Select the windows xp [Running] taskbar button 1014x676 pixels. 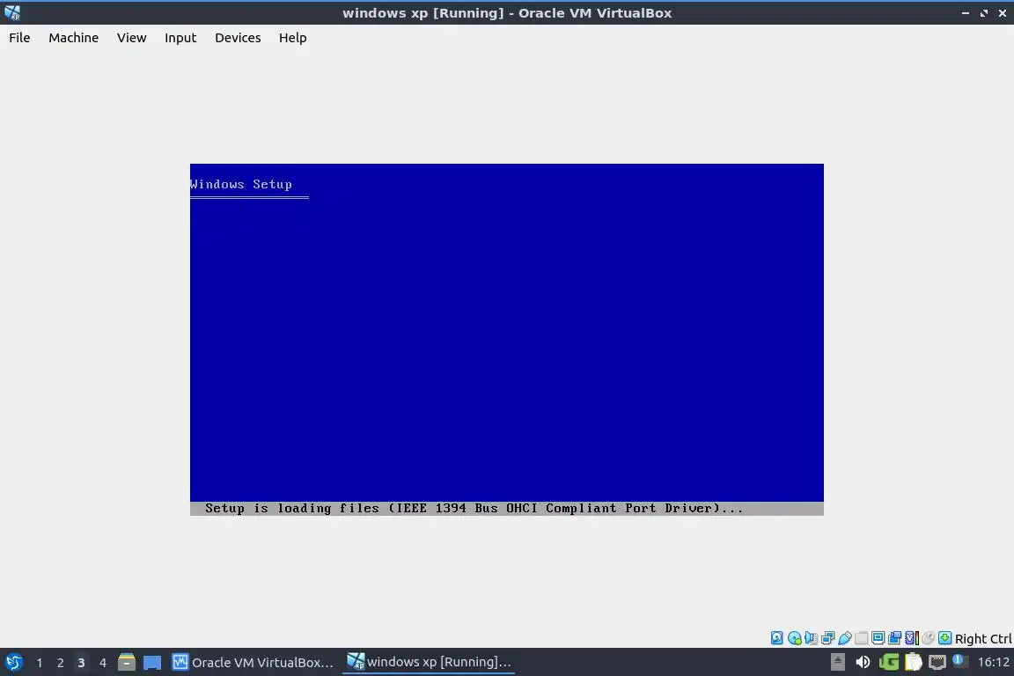click(x=429, y=662)
